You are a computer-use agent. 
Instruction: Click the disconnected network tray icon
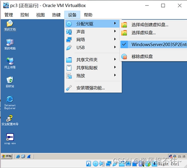[x=171, y=156]
